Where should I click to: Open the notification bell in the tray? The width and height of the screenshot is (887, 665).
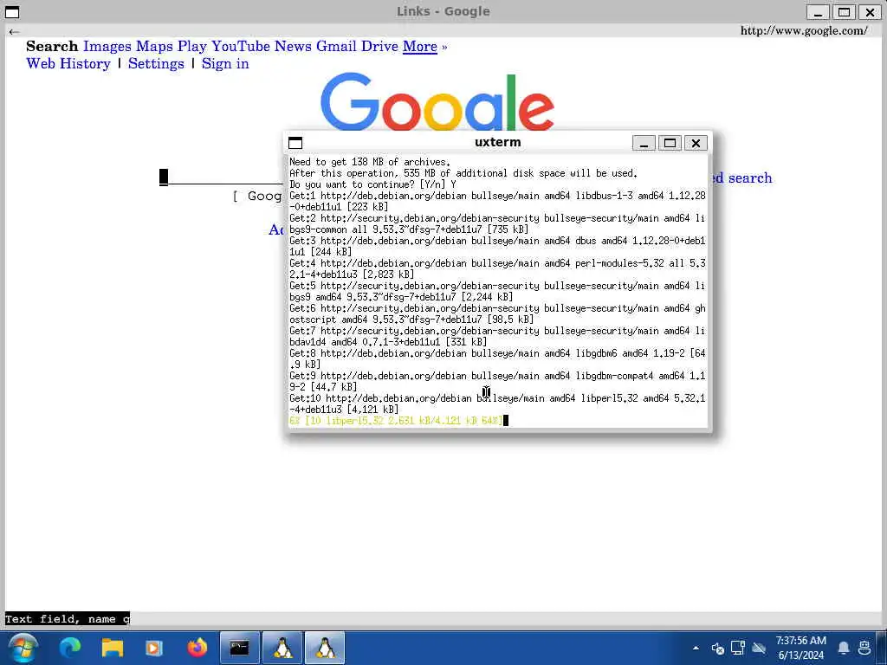[x=844, y=648]
